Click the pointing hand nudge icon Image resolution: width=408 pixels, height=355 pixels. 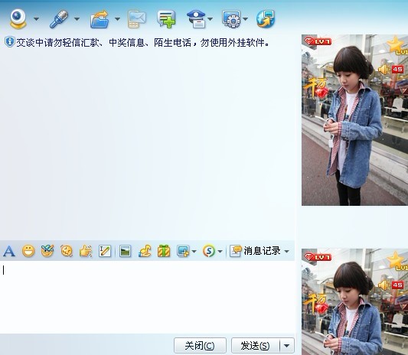[86, 251]
